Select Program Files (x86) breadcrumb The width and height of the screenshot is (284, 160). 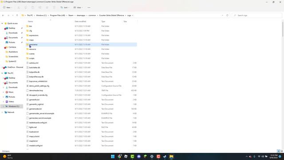(57, 16)
